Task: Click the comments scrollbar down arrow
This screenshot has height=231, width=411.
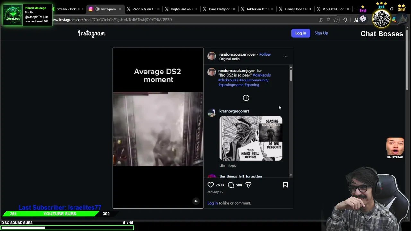Action: [291, 175]
